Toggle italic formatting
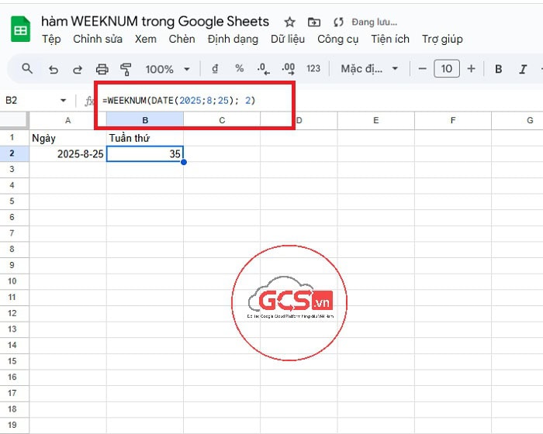Image resolution: width=543 pixels, height=434 pixels. 524,69
